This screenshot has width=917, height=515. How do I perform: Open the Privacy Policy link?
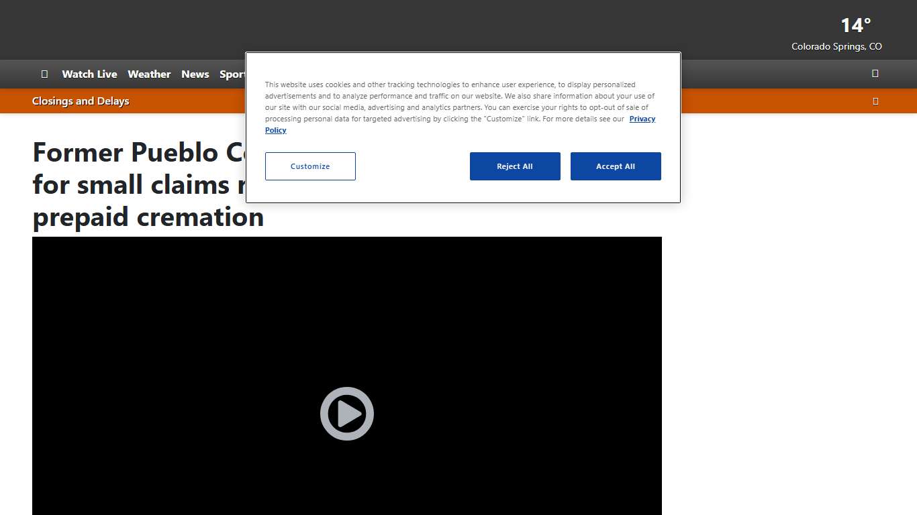641,119
